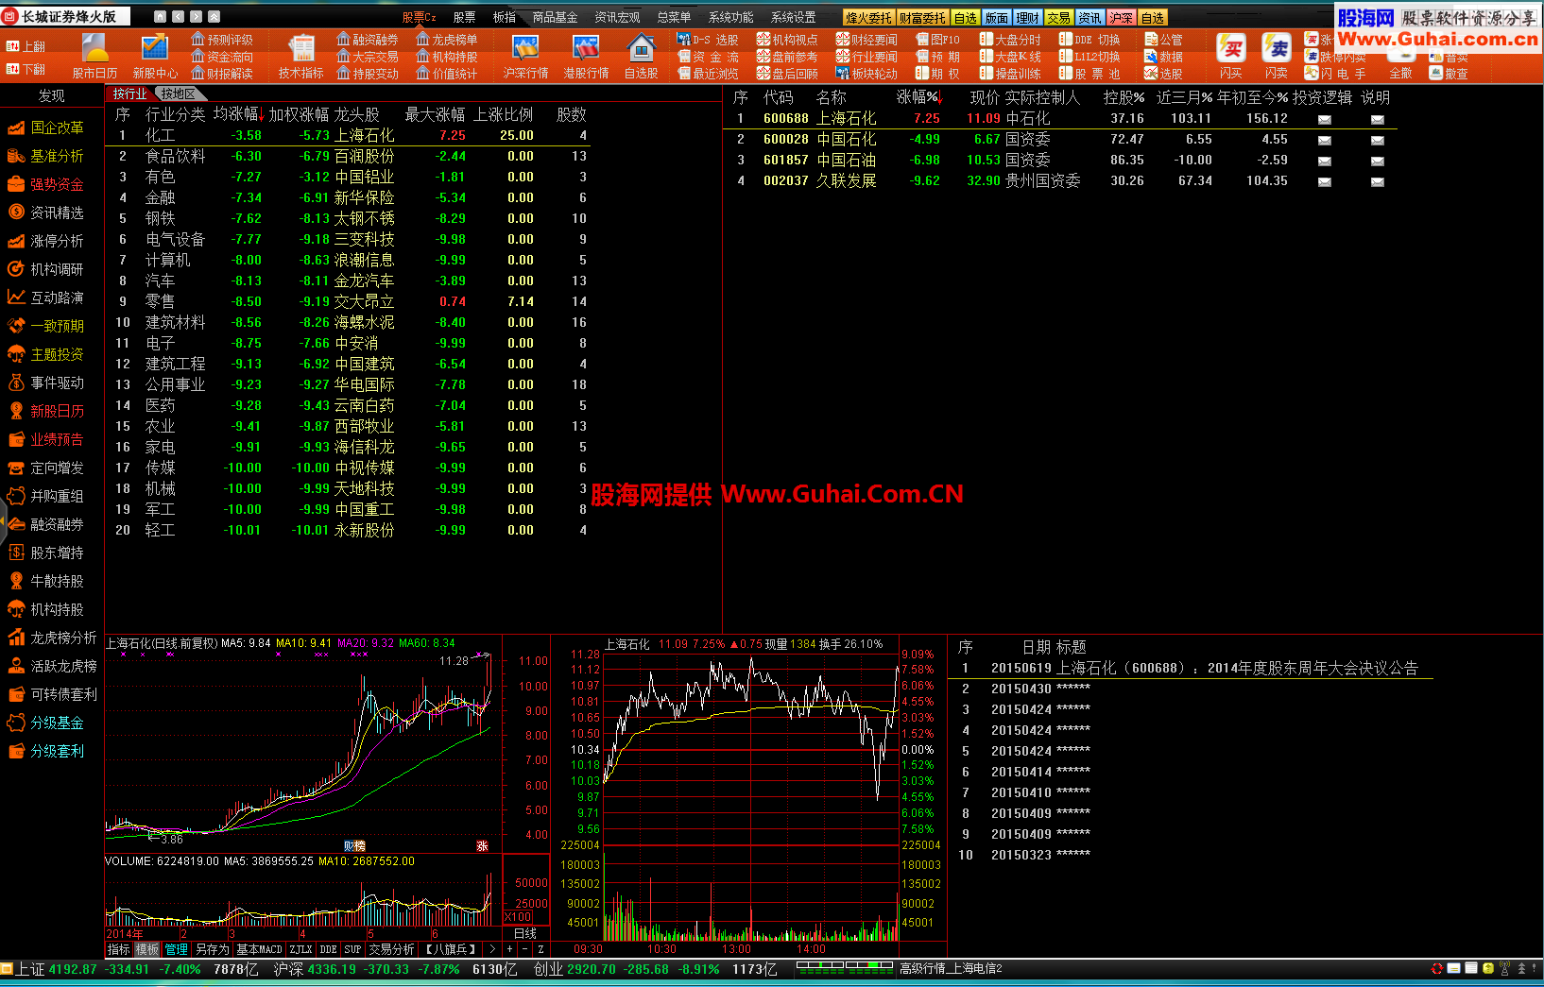Click 融资融券 toolbar item

368,40
